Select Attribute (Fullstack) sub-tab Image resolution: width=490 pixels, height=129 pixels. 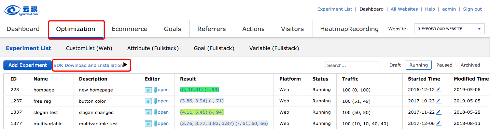pos(153,48)
